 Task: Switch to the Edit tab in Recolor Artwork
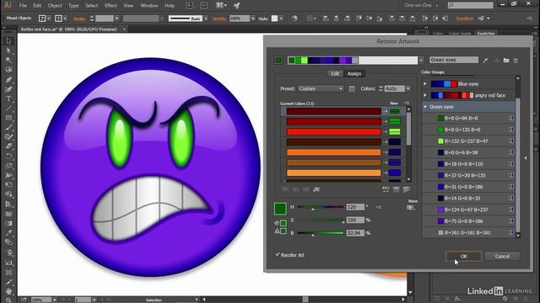[335, 73]
